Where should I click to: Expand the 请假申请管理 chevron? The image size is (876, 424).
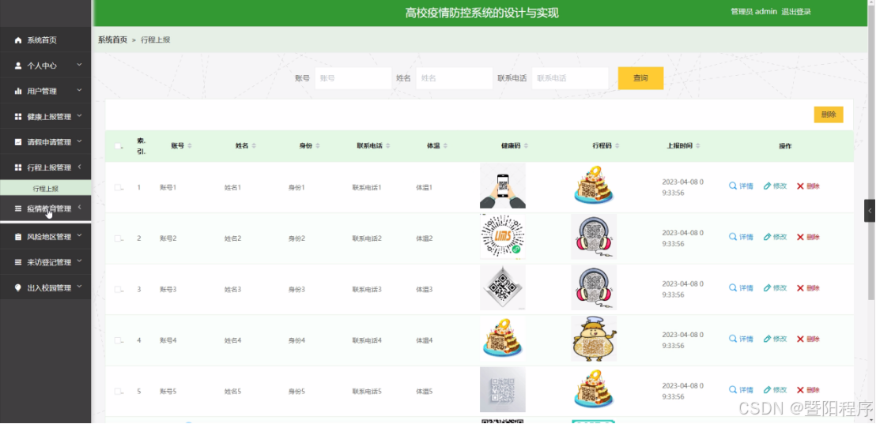(79, 141)
